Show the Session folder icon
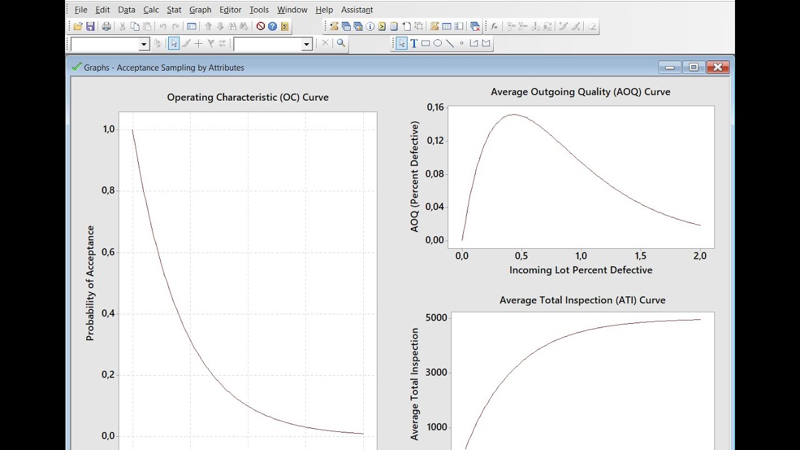 pyautogui.click(x=334, y=26)
